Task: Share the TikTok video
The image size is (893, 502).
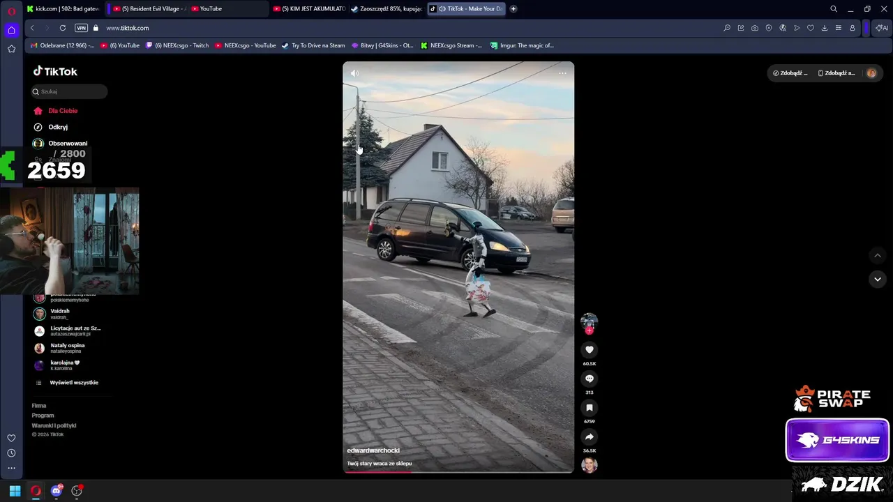Action: tap(590, 437)
